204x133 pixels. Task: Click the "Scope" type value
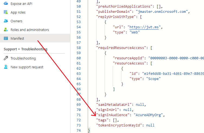[153, 79]
